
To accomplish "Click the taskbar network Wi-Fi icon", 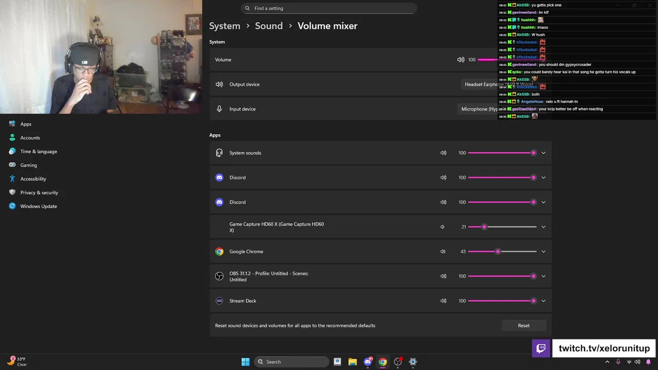I will (x=629, y=362).
